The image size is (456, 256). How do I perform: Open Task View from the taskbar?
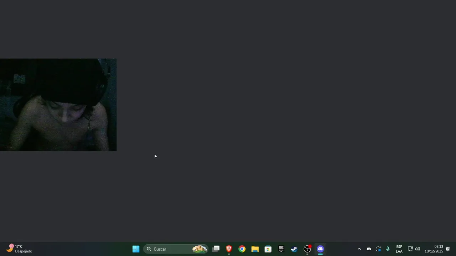click(216, 249)
